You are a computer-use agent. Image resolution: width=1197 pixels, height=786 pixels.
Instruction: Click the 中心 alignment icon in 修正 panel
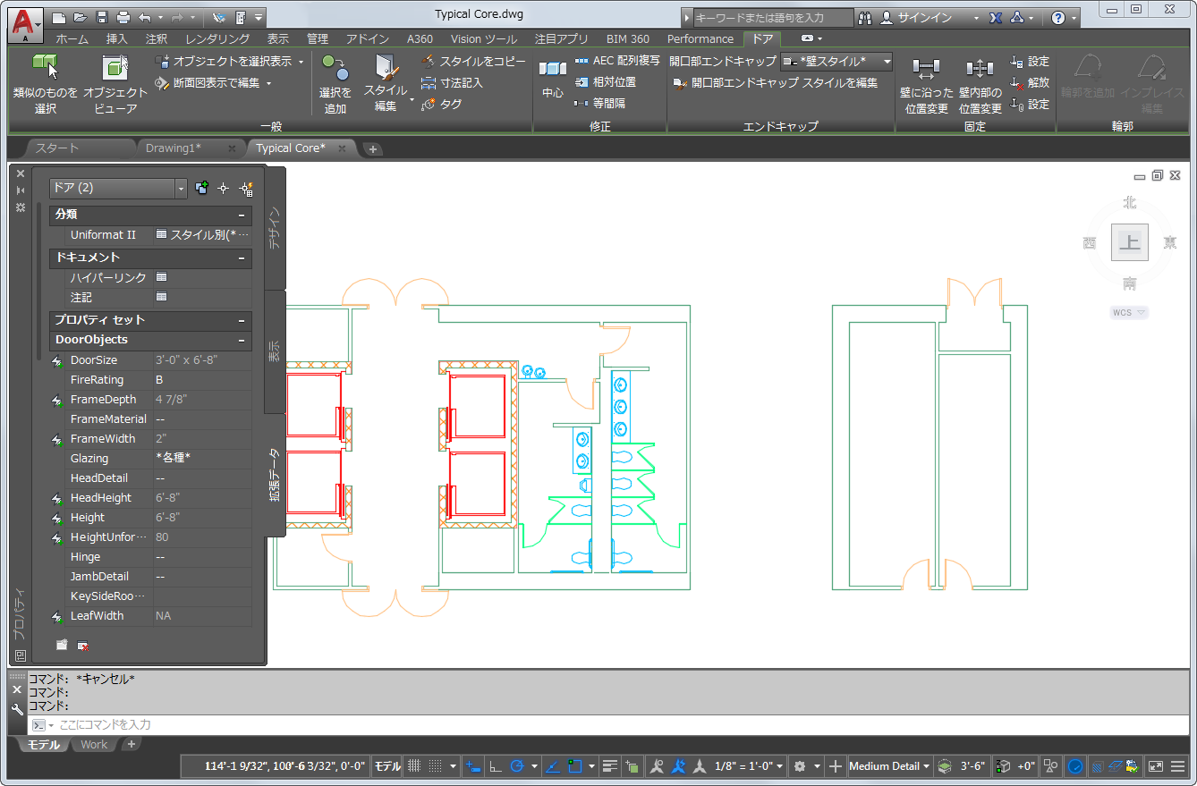tap(552, 70)
